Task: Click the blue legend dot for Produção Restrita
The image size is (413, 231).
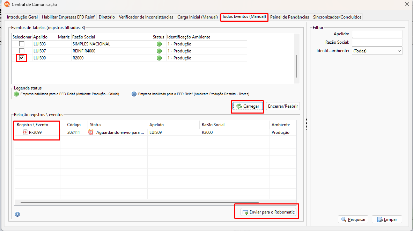Action: pyautogui.click(x=134, y=94)
